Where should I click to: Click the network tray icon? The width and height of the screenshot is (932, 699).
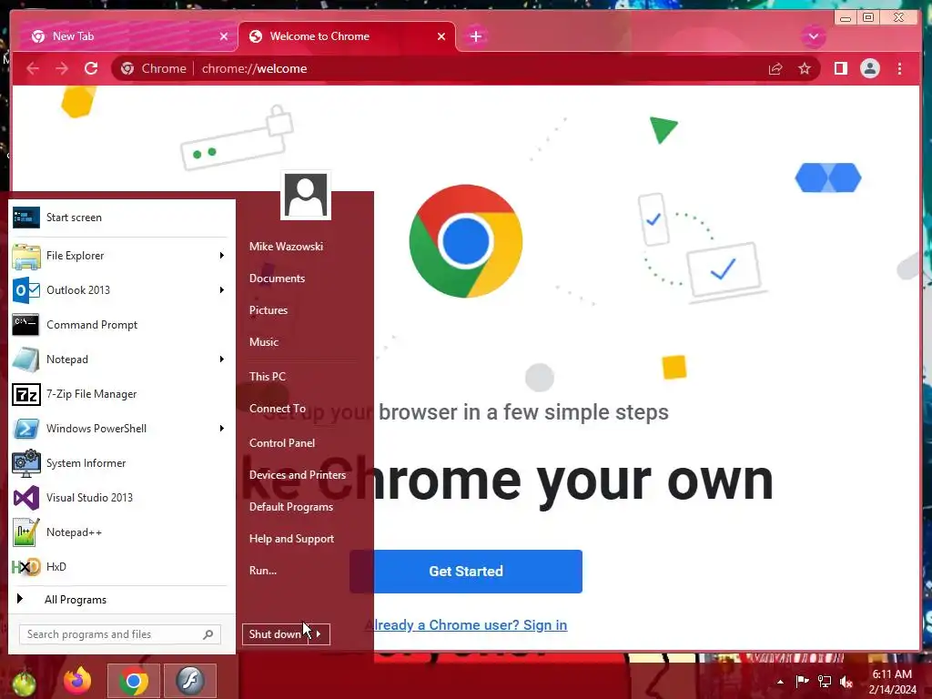tap(825, 682)
